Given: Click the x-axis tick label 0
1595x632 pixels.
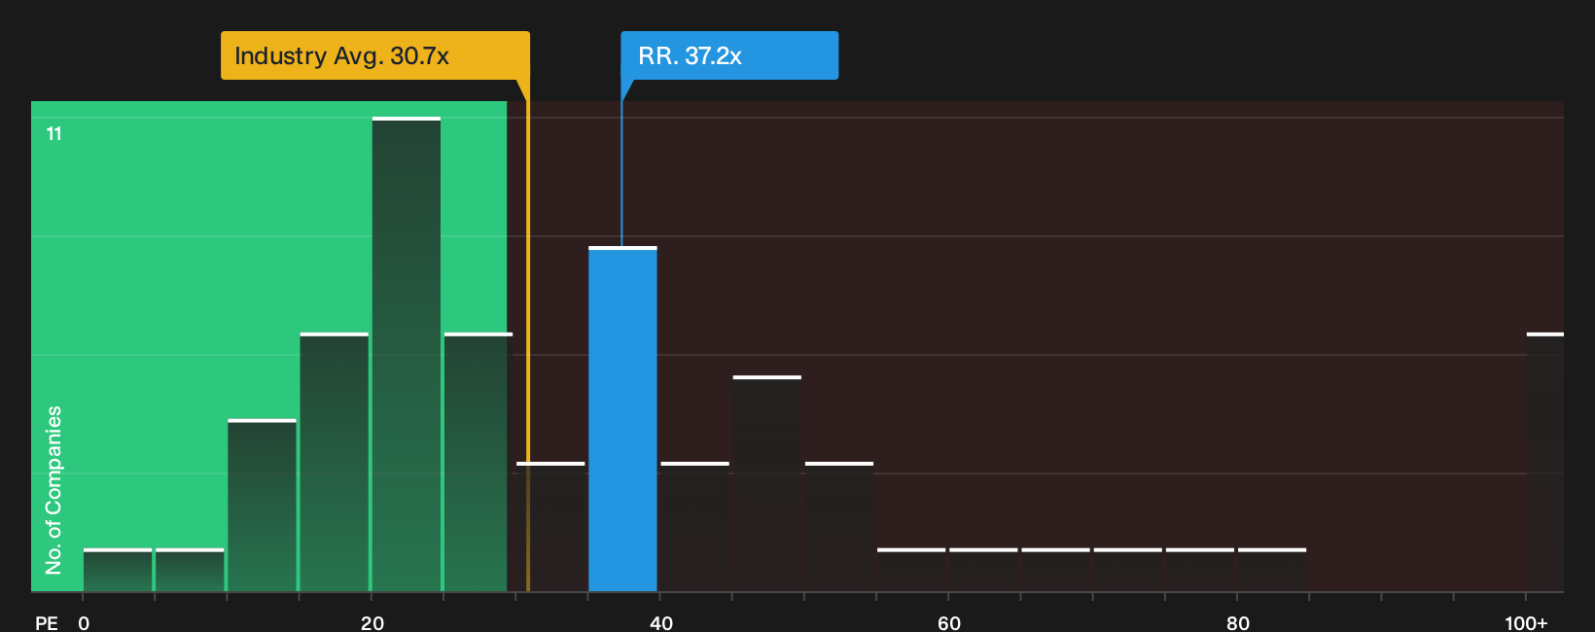Looking at the screenshot, I should click(x=84, y=622).
